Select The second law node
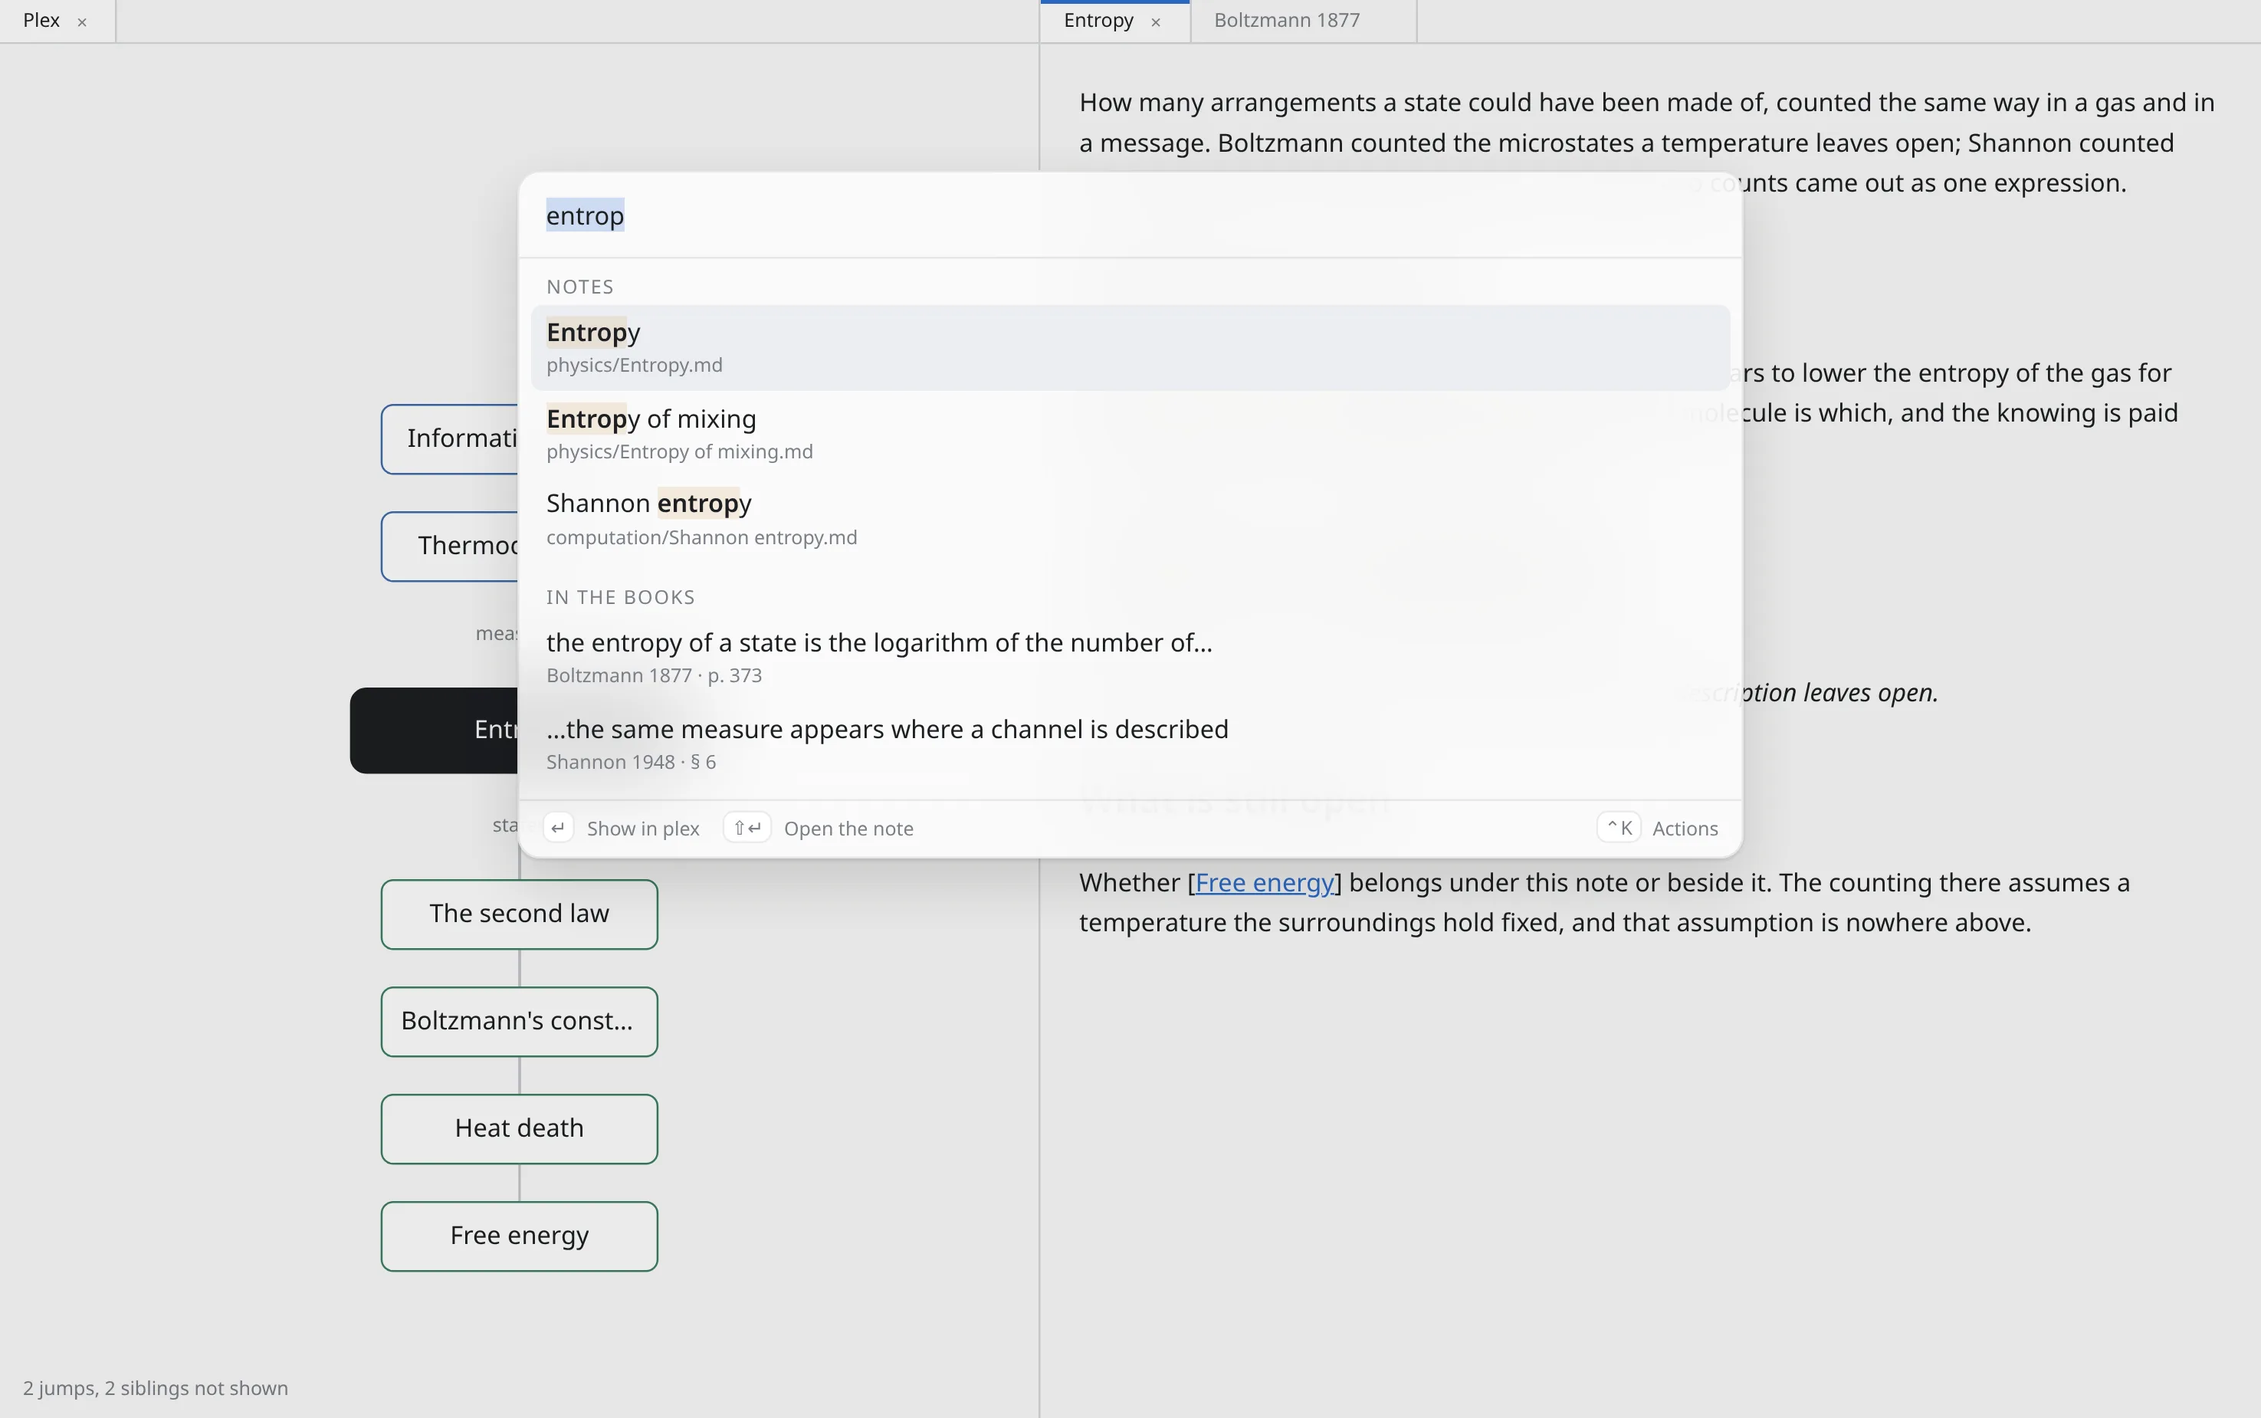 [x=520, y=914]
